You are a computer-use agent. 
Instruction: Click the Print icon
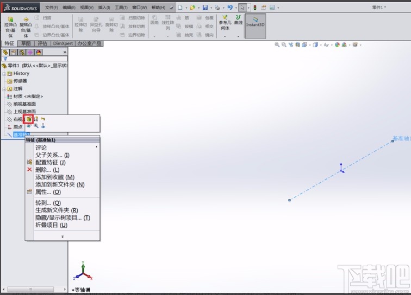coord(217,8)
